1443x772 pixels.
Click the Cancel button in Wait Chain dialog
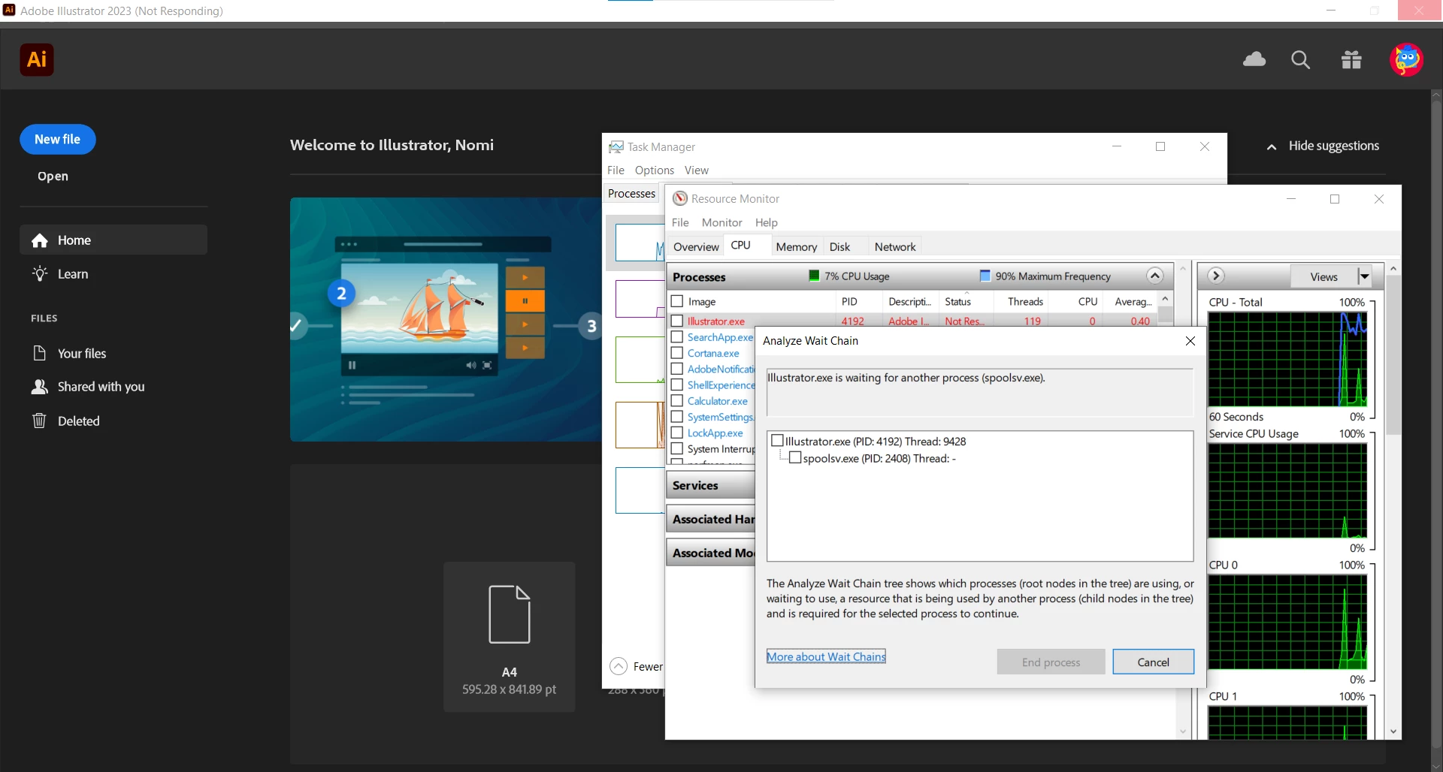click(x=1153, y=662)
